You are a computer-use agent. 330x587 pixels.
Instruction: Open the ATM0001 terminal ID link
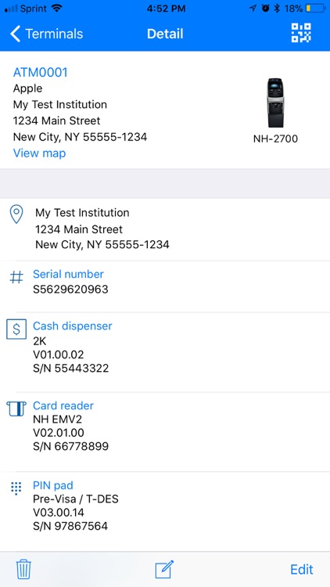coord(41,72)
